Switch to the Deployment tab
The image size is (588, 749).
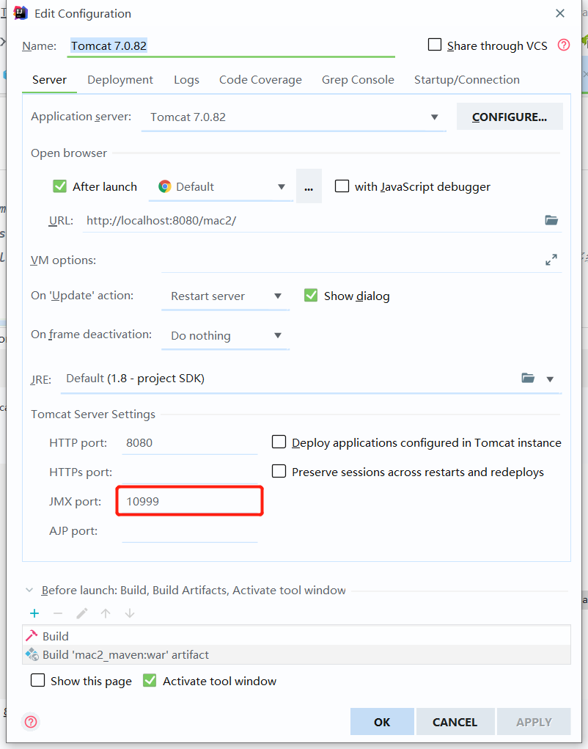click(x=120, y=80)
